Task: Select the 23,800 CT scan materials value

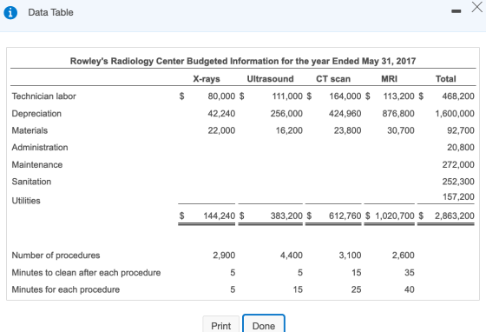Action: click(x=347, y=130)
